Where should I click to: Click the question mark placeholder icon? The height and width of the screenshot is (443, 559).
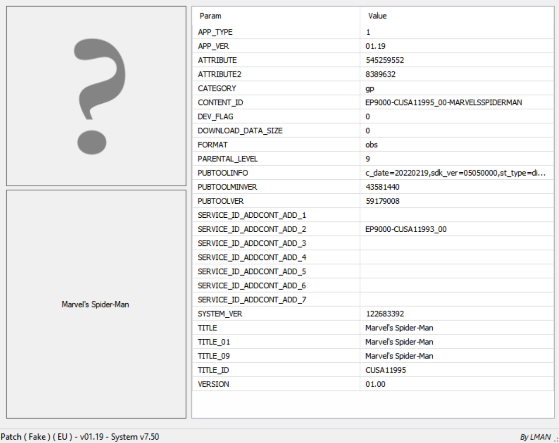(x=96, y=96)
